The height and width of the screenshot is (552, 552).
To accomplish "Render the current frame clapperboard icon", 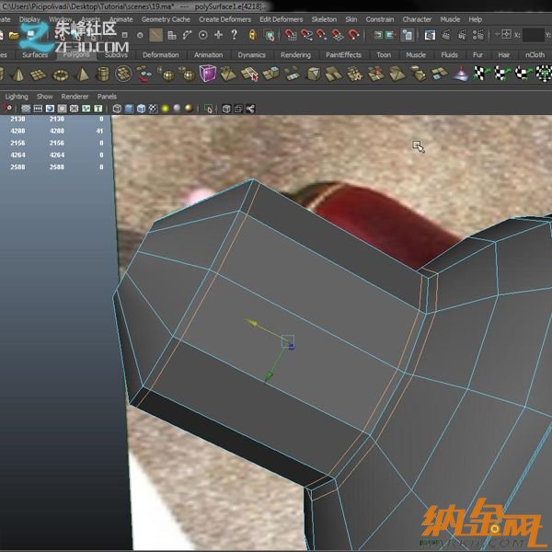I will pyautogui.click(x=445, y=35).
